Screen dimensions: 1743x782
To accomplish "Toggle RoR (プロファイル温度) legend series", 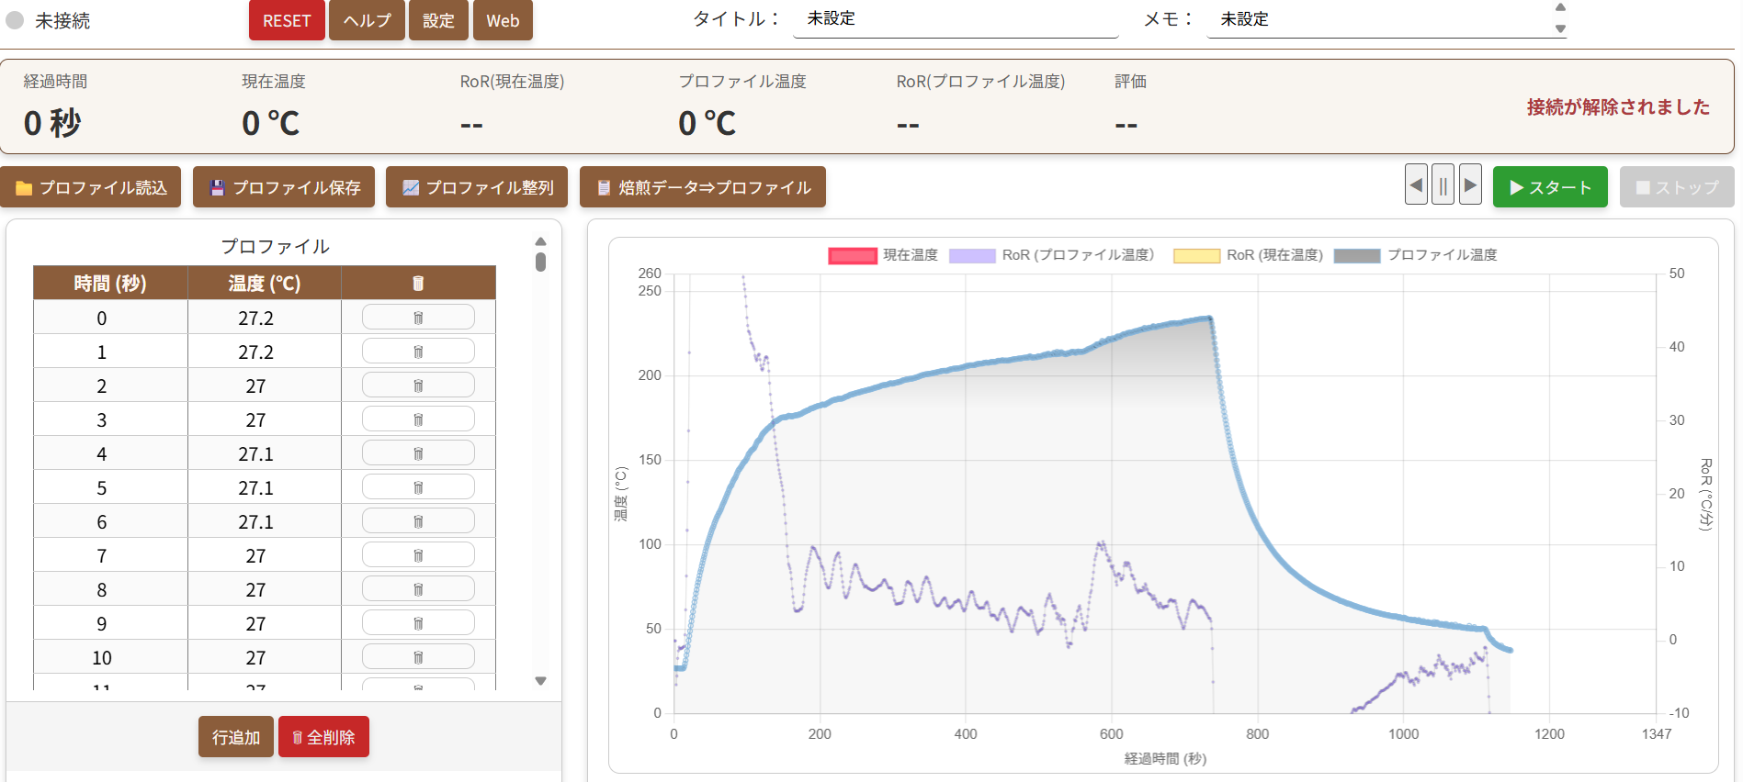I will [x=1051, y=255].
